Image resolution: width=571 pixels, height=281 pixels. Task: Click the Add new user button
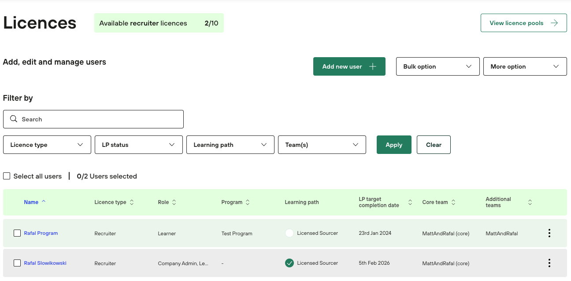[x=349, y=66]
